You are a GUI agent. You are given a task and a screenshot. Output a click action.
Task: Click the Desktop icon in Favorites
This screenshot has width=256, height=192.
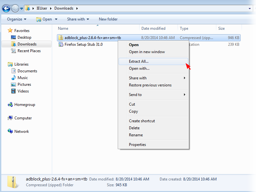point(13,37)
